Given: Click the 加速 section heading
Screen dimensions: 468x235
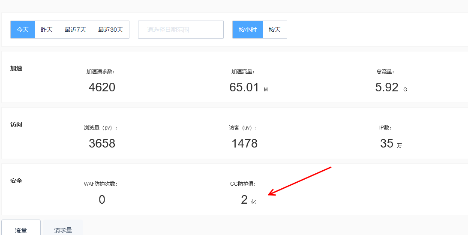Looking at the screenshot, I should pyautogui.click(x=16, y=69).
